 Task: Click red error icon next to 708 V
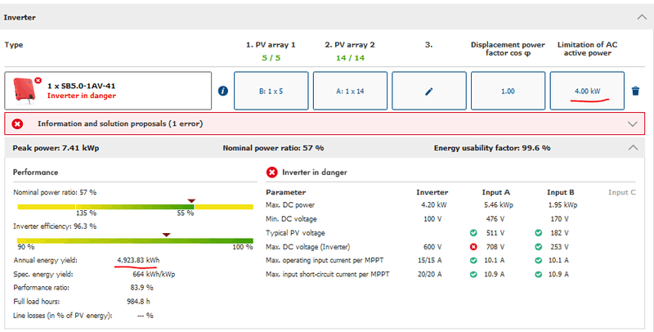(x=472, y=247)
